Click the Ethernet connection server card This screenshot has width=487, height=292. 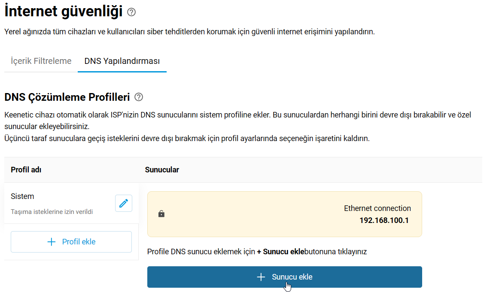(284, 214)
